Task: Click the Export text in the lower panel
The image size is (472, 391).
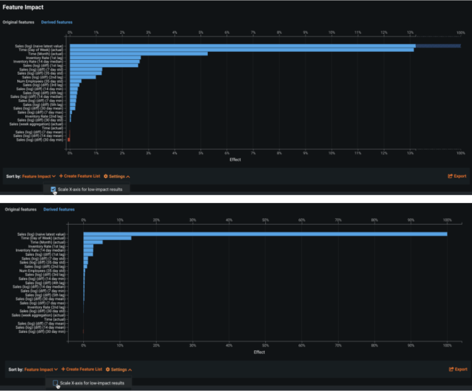Action: [x=461, y=369]
